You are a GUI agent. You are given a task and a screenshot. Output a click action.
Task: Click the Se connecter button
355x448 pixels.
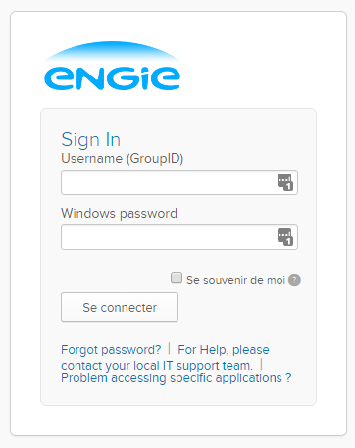pyautogui.click(x=120, y=307)
